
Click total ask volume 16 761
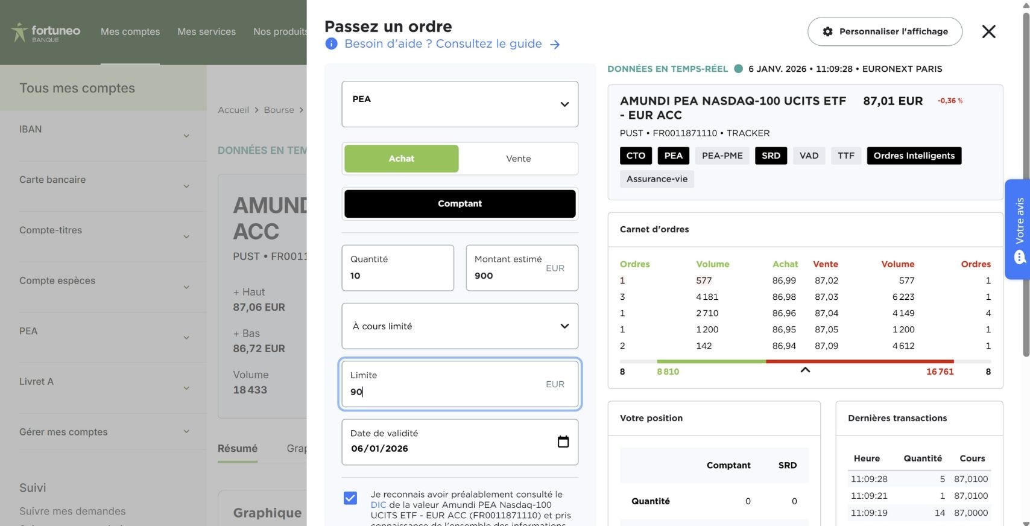(x=940, y=372)
